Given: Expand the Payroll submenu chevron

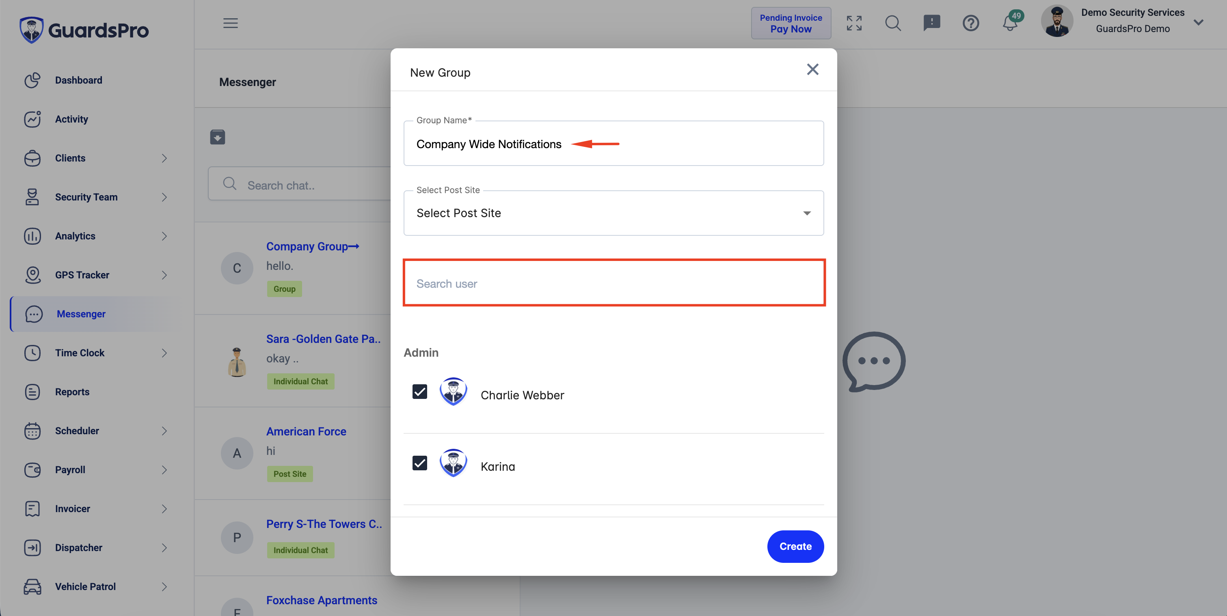Looking at the screenshot, I should click(x=164, y=470).
